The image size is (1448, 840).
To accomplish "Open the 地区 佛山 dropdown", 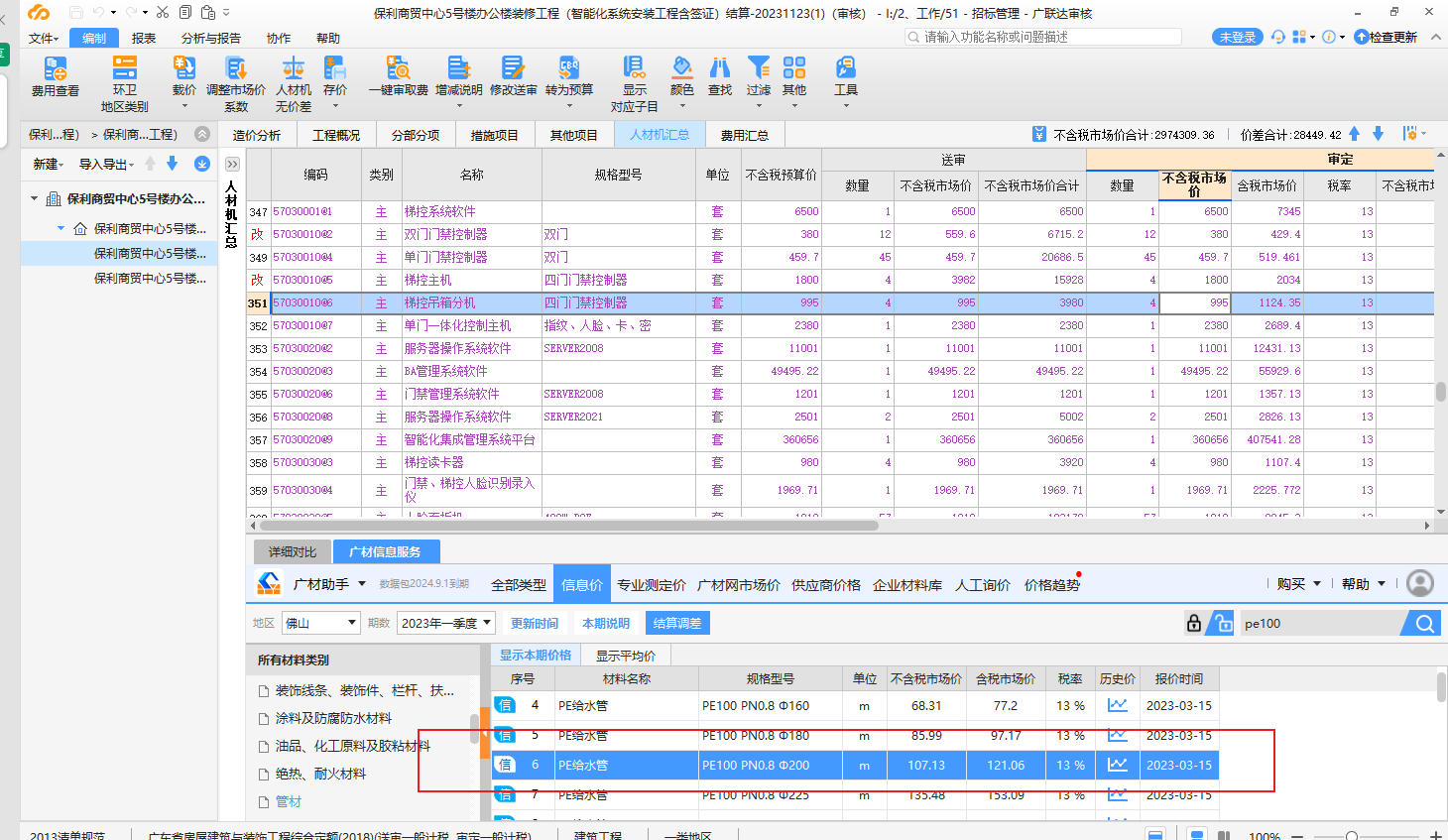I will point(320,623).
